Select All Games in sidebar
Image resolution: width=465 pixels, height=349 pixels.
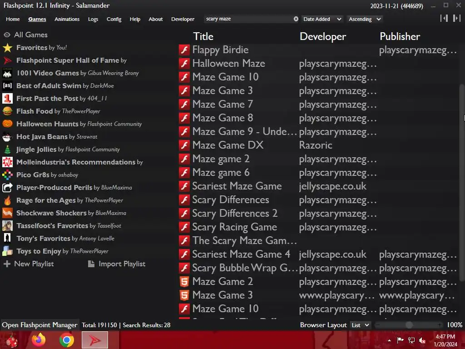[x=25, y=35]
